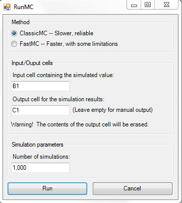Focus the number of simulations field showing 1,000
Image resolution: width=182 pixels, height=203 pixels.
click(40, 168)
